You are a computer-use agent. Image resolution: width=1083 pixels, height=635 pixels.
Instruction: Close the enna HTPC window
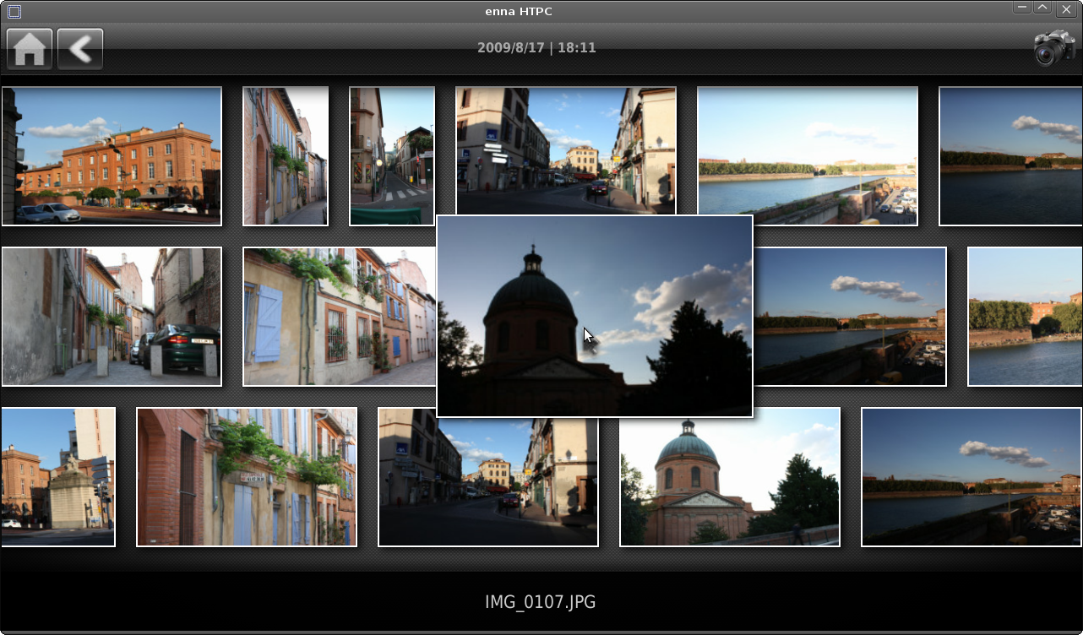1066,8
